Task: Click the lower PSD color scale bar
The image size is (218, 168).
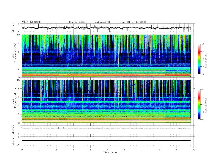Action: pyautogui.click(x=199, y=105)
